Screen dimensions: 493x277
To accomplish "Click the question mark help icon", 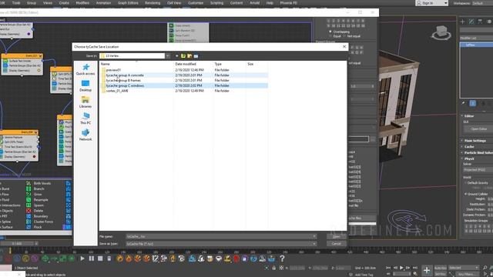I will pos(282,259).
